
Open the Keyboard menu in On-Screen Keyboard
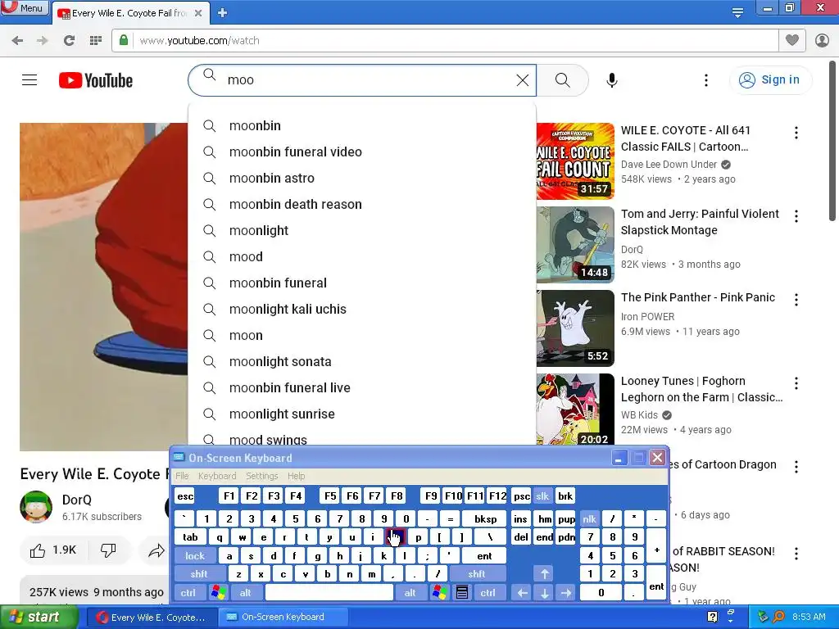(216, 476)
